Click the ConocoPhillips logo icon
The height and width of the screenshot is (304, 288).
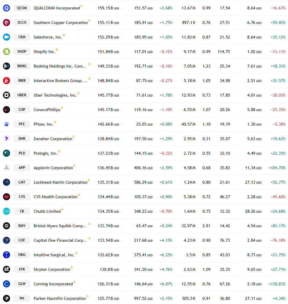pos(7,110)
